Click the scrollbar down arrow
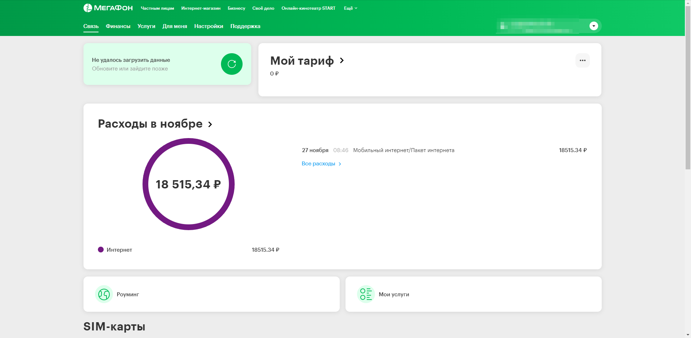Image resolution: width=691 pixels, height=338 pixels. (x=688, y=335)
